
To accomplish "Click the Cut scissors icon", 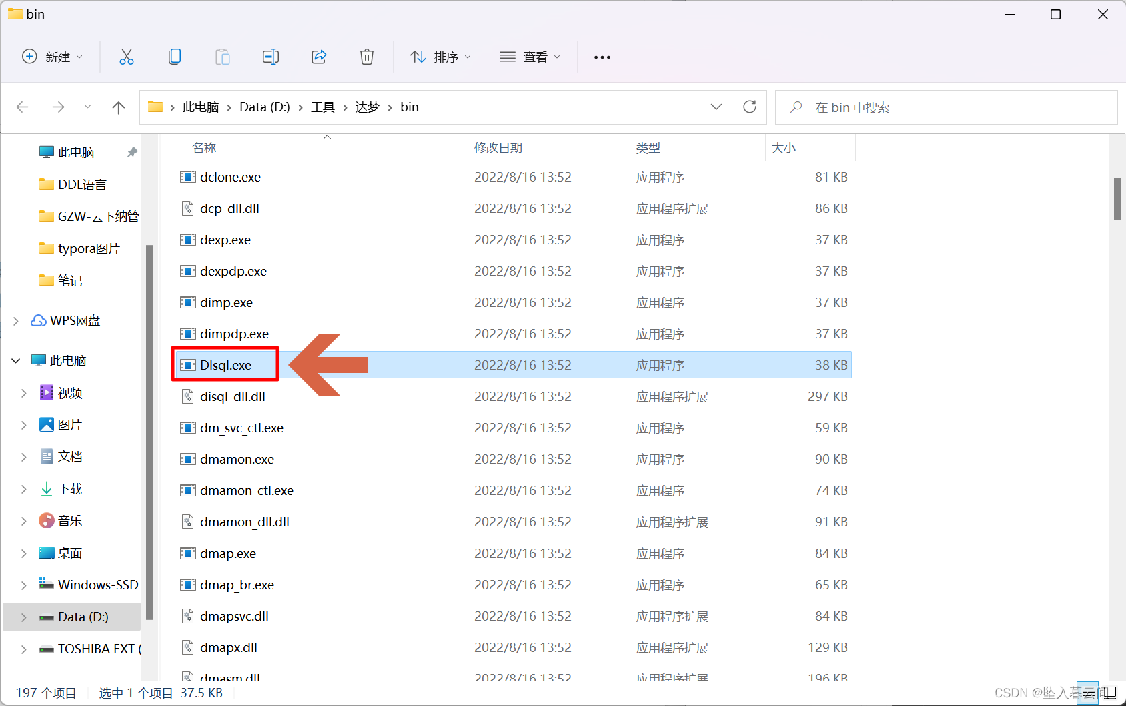I will point(127,57).
